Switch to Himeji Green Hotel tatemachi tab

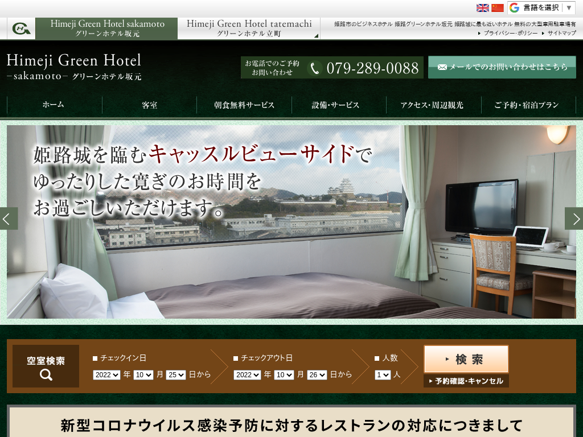pyautogui.click(x=249, y=28)
